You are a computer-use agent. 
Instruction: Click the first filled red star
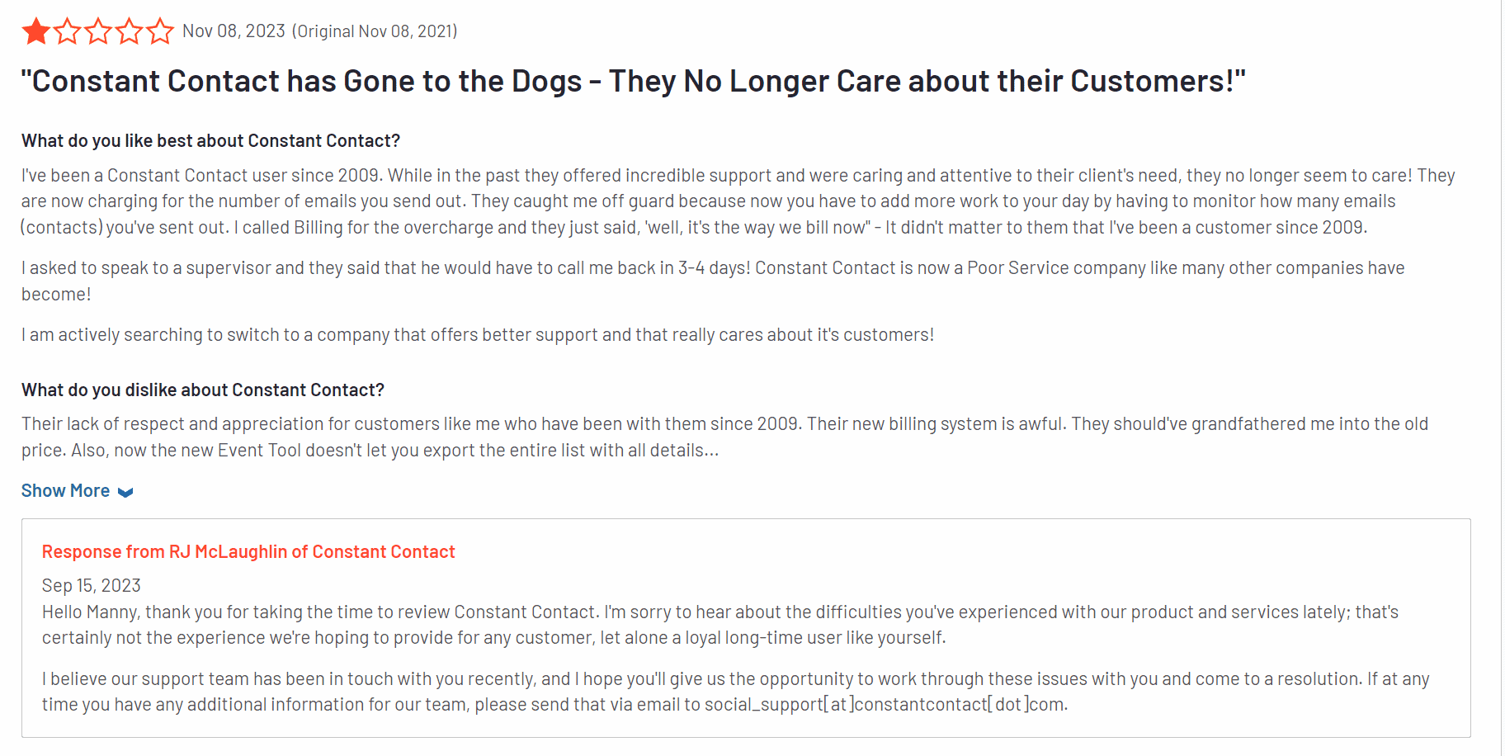click(x=36, y=31)
